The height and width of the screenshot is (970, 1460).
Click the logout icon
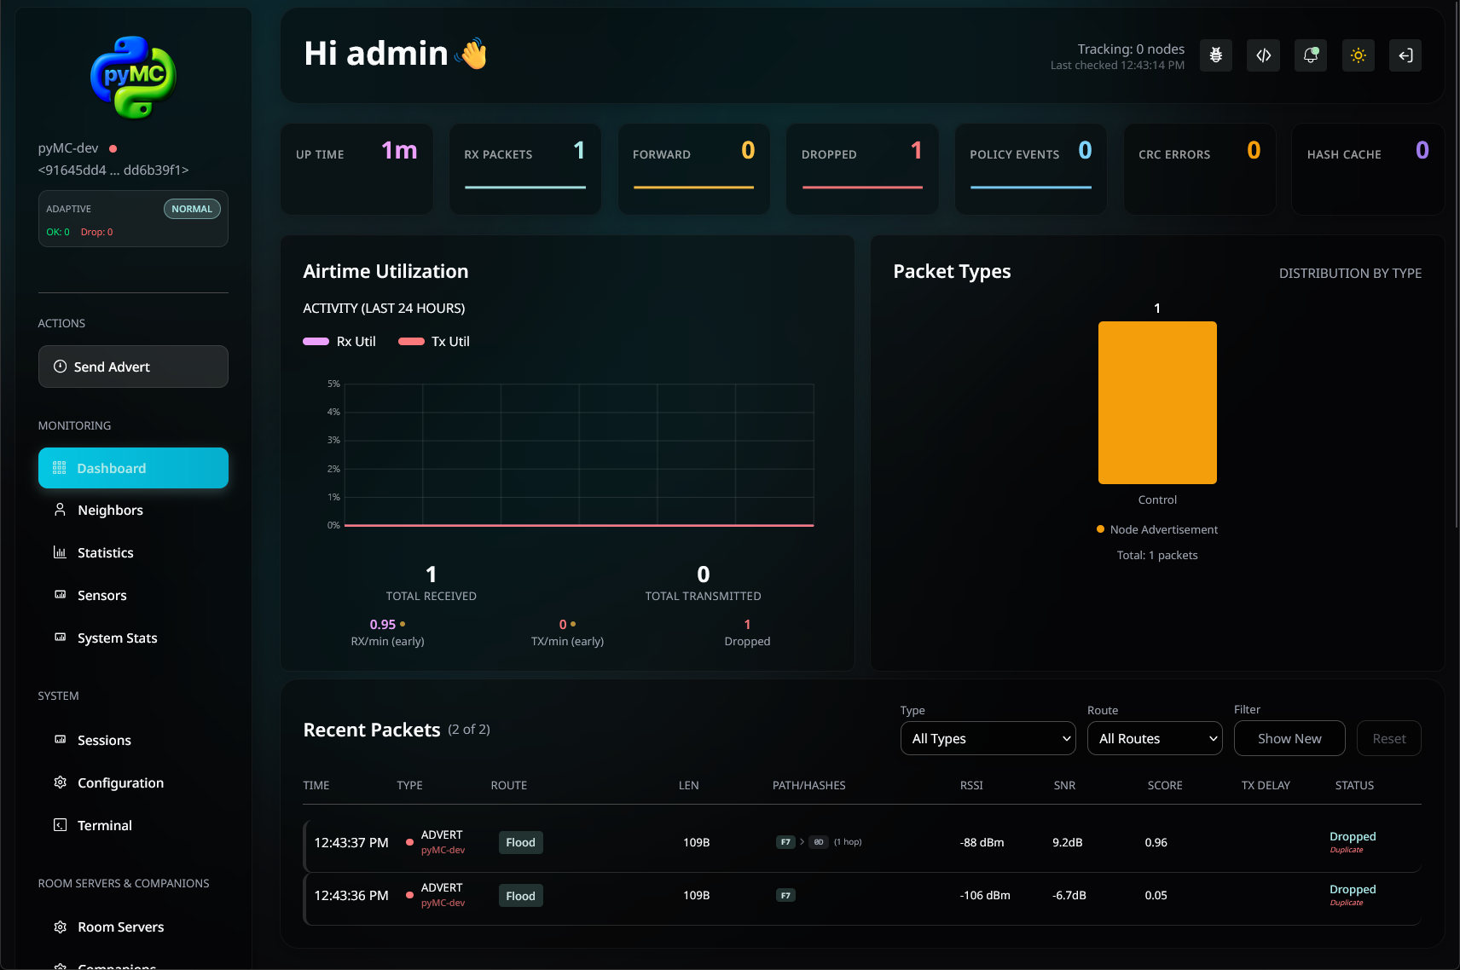[1405, 55]
